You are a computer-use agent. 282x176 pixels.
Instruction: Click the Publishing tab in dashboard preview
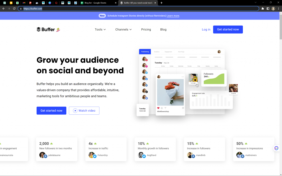coord(145,52)
